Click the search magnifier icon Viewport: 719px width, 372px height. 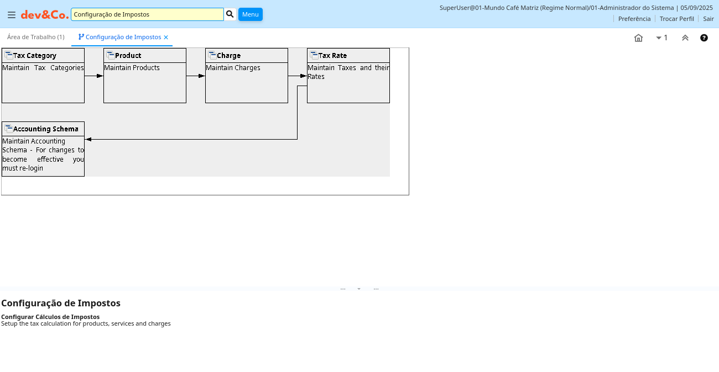[230, 14]
